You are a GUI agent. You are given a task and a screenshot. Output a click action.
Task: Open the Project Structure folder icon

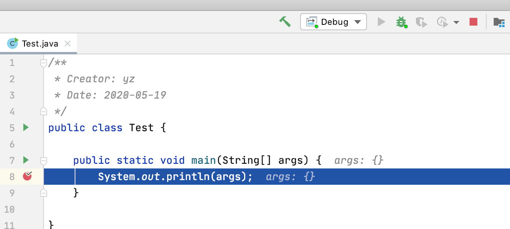coord(499,22)
